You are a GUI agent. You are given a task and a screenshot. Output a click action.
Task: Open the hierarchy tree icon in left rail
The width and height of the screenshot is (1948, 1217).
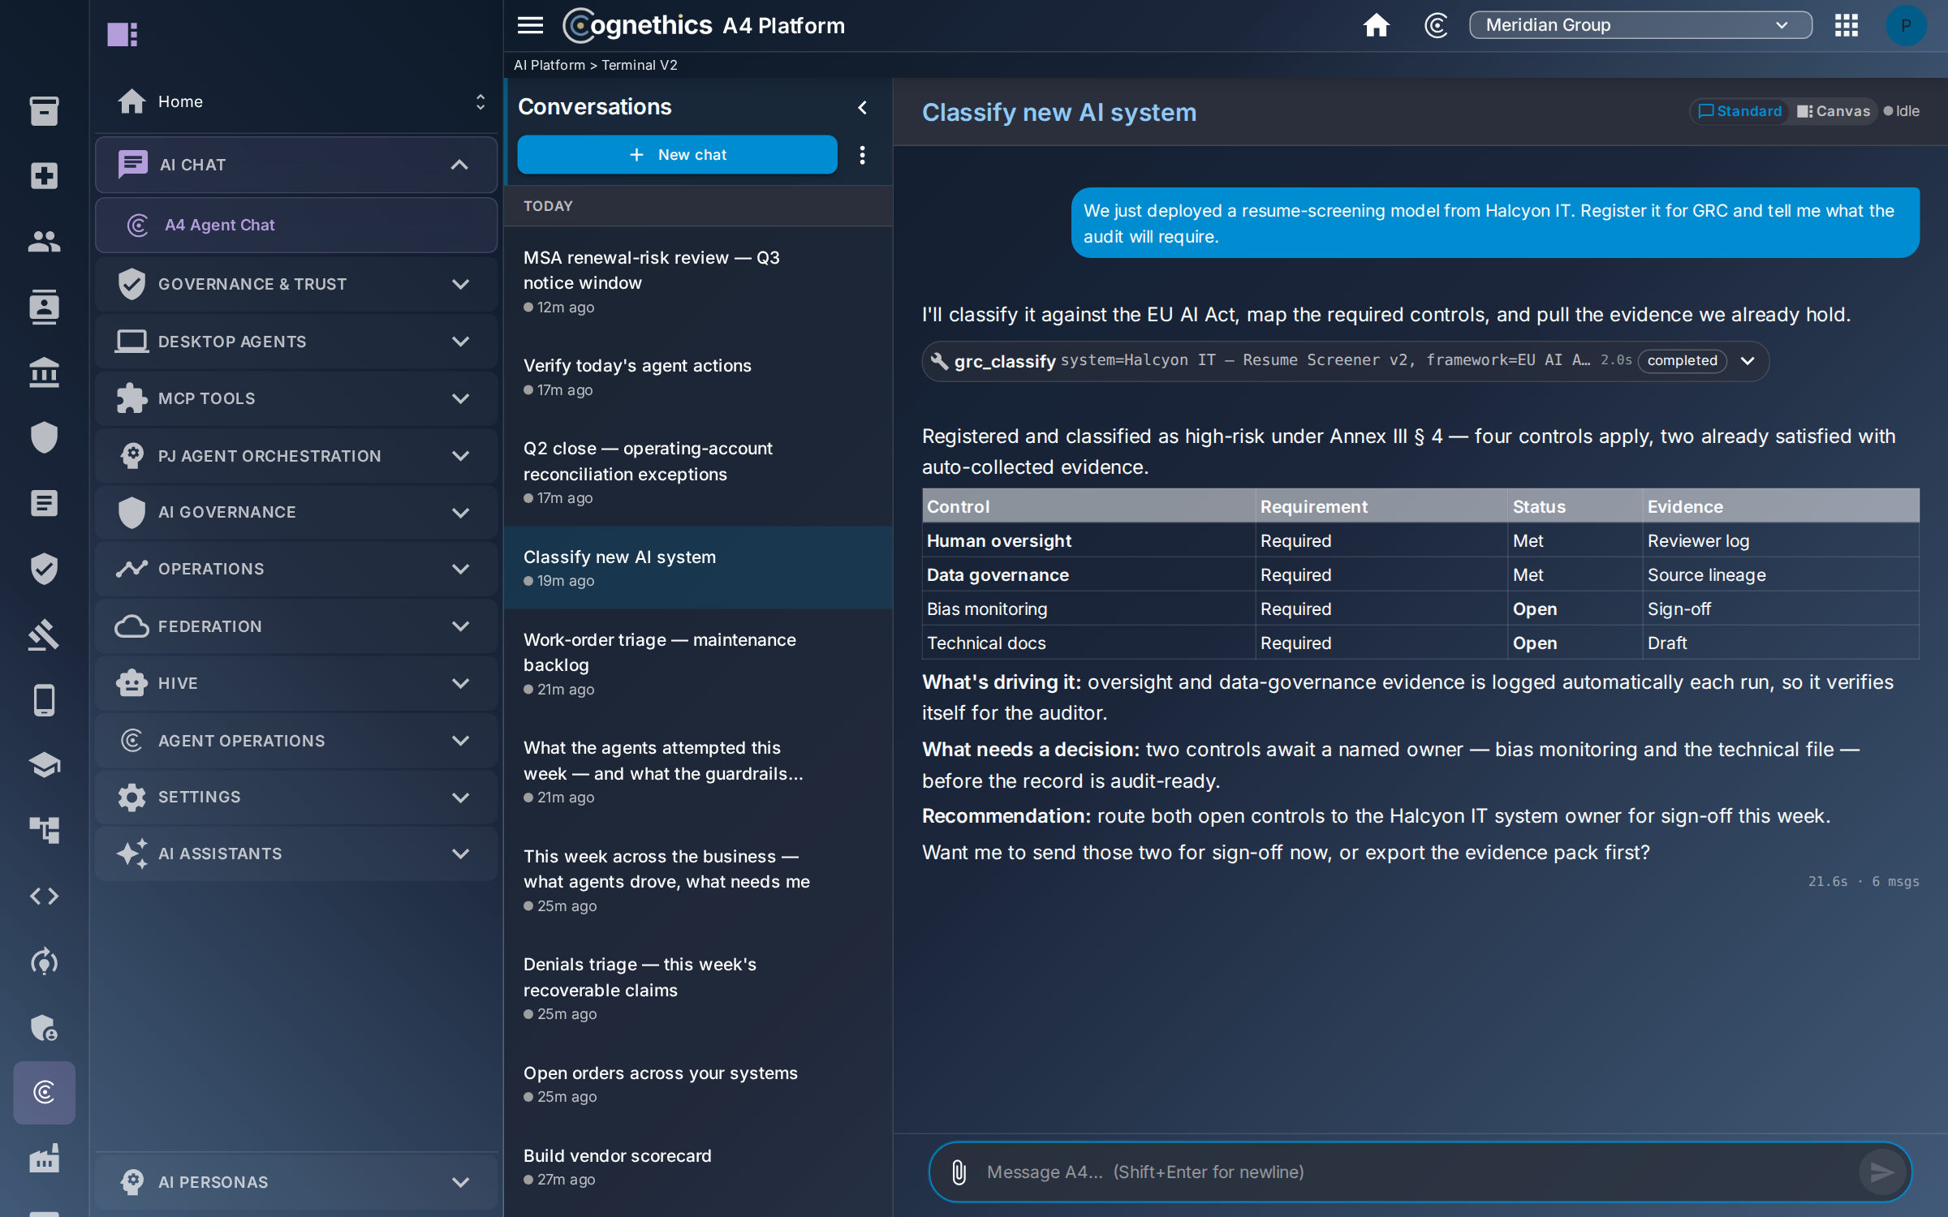(44, 831)
